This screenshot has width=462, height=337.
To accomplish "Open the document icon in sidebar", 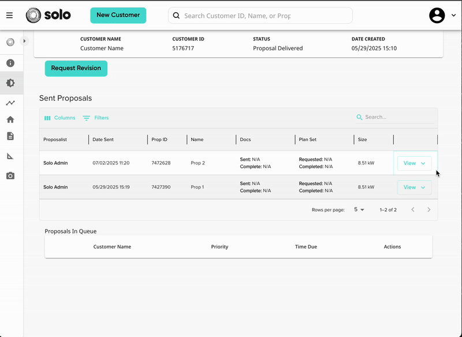I will click(x=10, y=136).
